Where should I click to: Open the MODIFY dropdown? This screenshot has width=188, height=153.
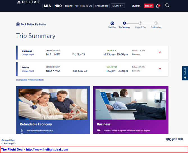click(118, 6)
